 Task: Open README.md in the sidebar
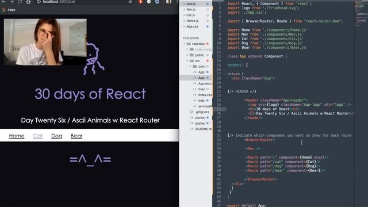(x=204, y=129)
